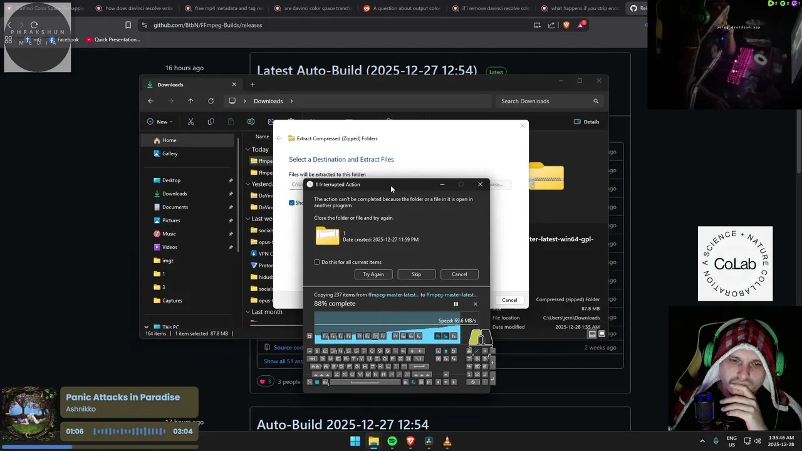Image resolution: width=802 pixels, height=451 pixels.
Task: Expand the Downloads breadcrumb chevron
Action: point(291,101)
